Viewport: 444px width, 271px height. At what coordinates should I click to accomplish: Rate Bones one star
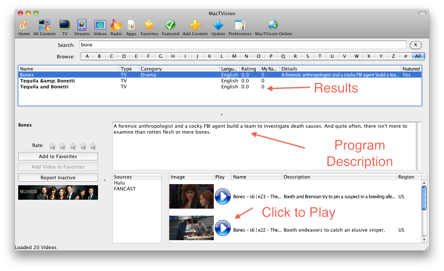[x=52, y=146]
